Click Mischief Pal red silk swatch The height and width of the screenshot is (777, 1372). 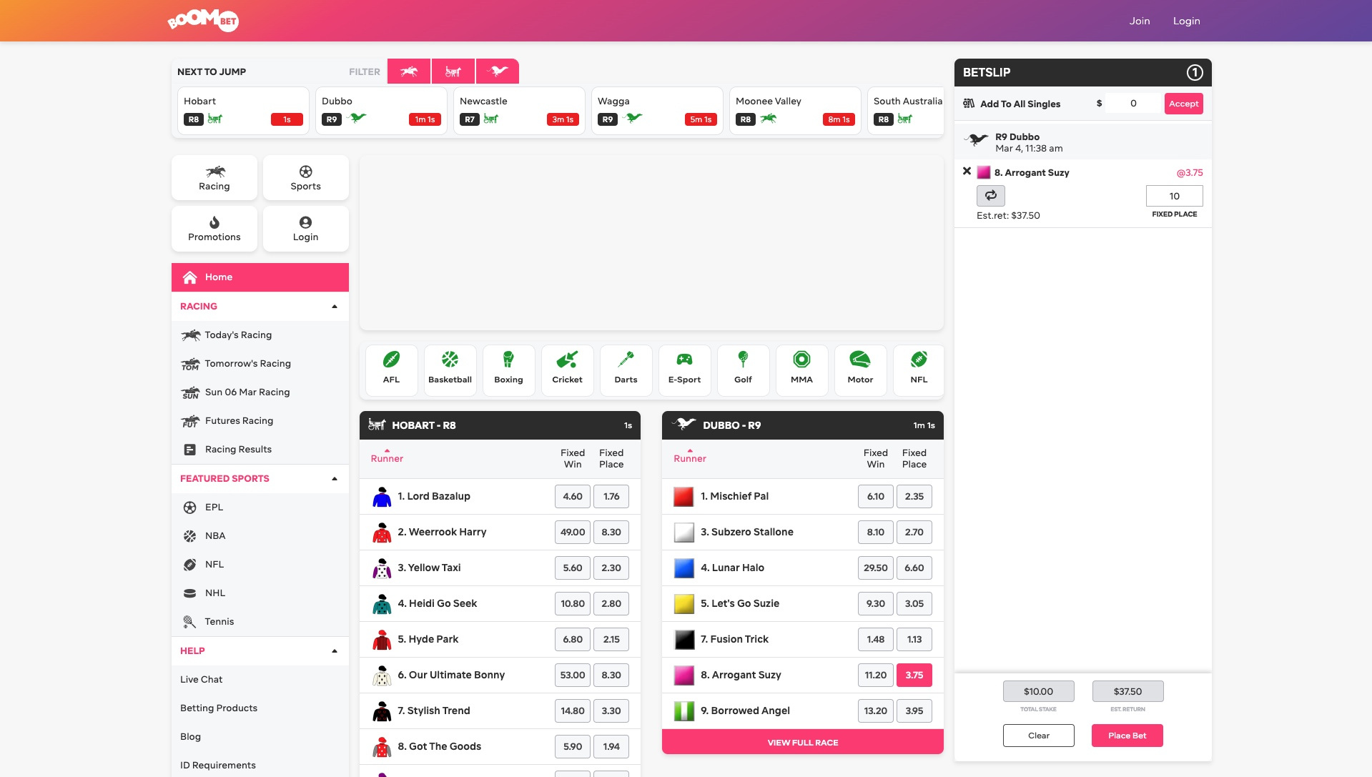684,496
